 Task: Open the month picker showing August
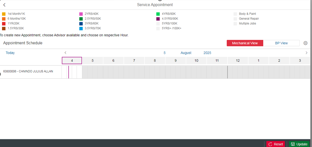tap(186, 53)
